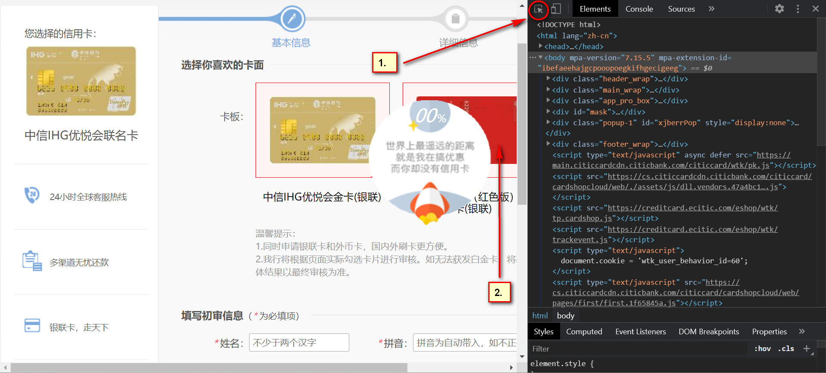Open the Properties pane tab
The image size is (826, 373).
pos(769,332)
